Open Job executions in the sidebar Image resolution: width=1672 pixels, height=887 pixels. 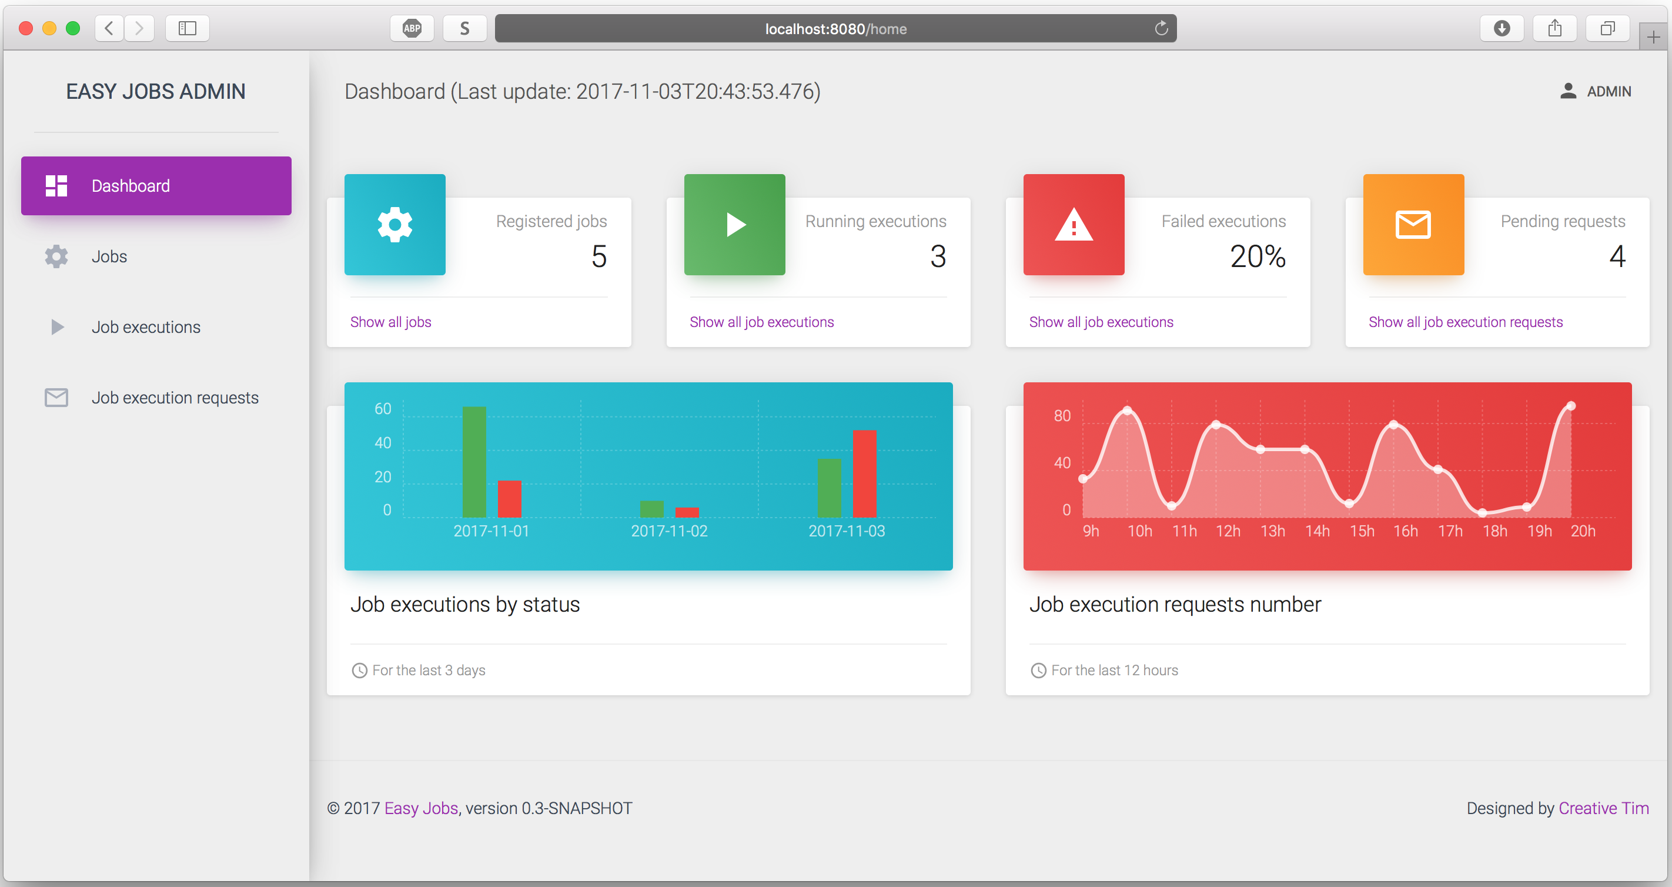pyautogui.click(x=145, y=327)
